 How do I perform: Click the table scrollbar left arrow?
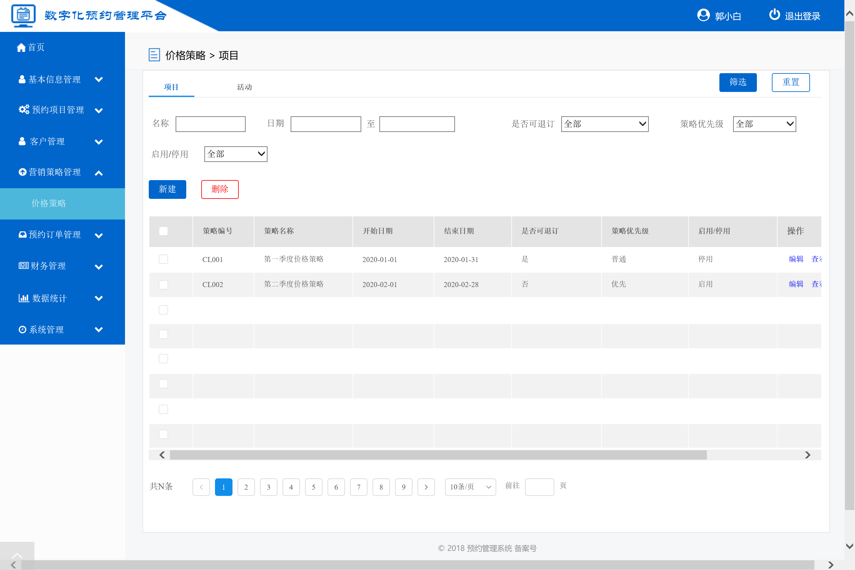pos(162,455)
